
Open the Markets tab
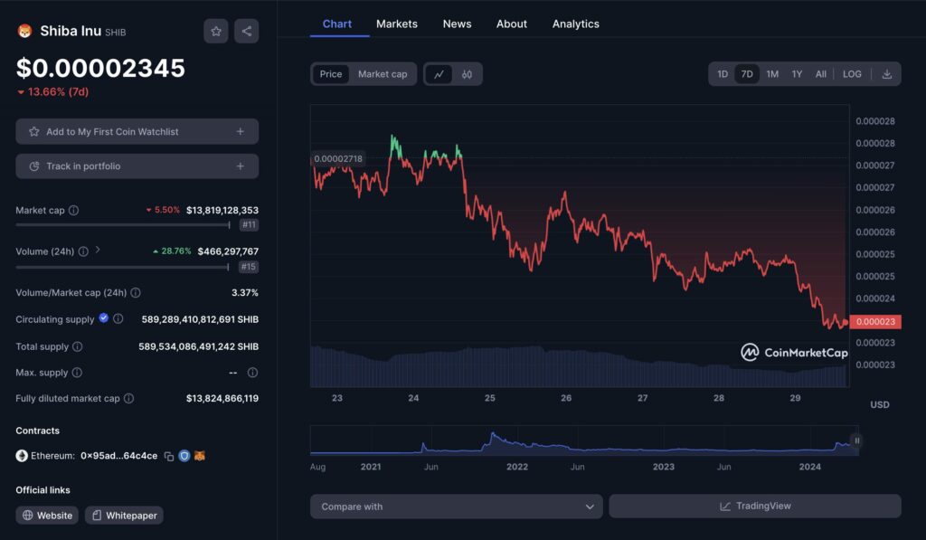pos(397,24)
